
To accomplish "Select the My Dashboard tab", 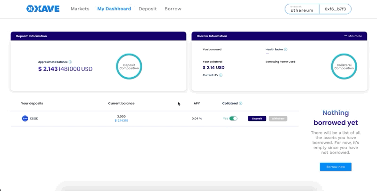I will (x=114, y=9).
